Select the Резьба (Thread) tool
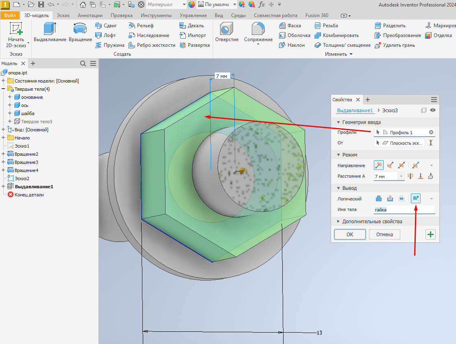 click(x=326, y=26)
